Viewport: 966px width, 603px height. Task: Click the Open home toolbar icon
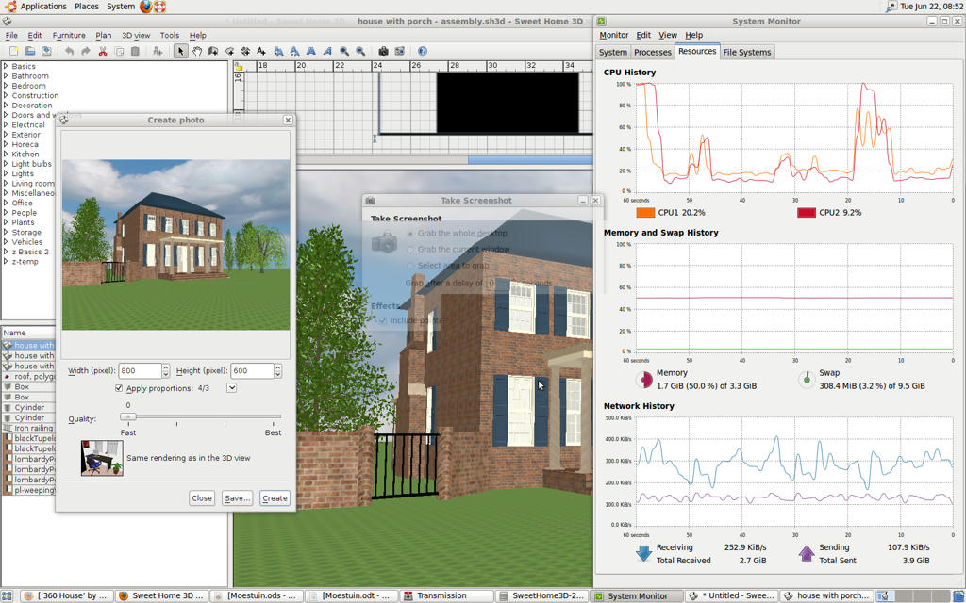point(29,51)
